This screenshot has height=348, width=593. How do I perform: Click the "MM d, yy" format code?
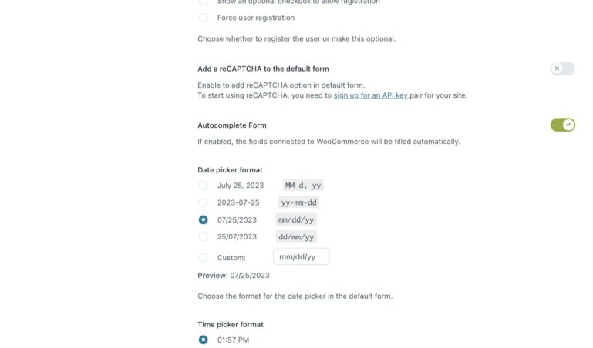(304, 186)
